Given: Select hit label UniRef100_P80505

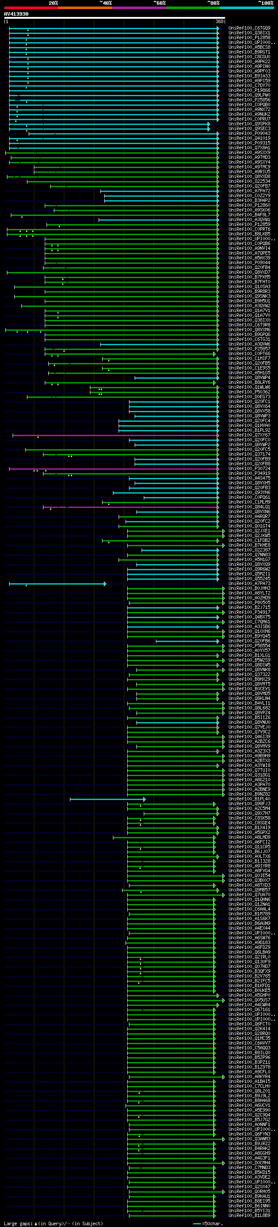Looking at the screenshot, I should pyautogui.click(x=249, y=603).
